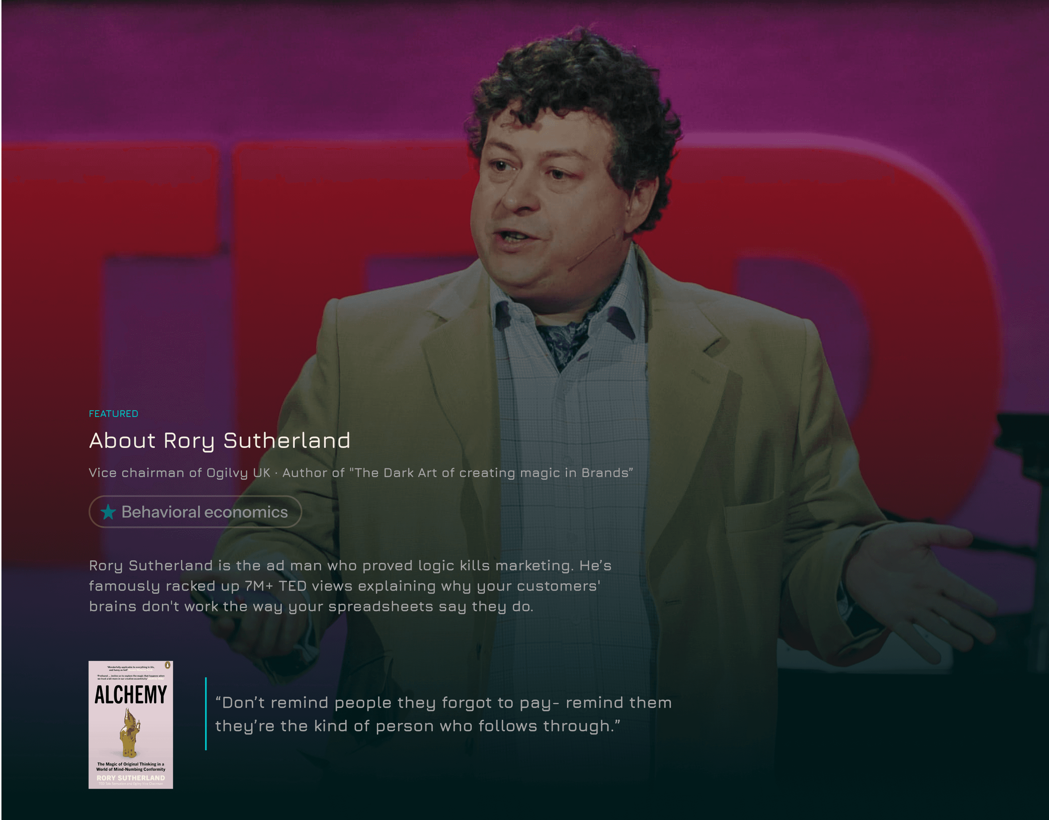Image resolution: width=1049 pixels, height=820 pixels.
Task: Click the Penguin logo on the book cover
Action: coord(167,665)
